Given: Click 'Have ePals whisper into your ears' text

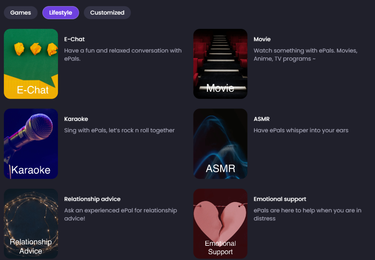Looking at the screenshot, I should [x=301, y=130].
